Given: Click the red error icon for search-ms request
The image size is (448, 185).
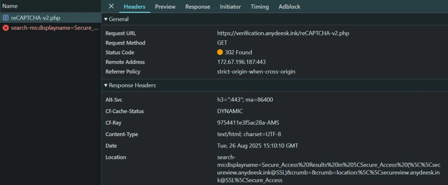Looking at the screenshot, I should pyautogui.click(x=6, y=28).
